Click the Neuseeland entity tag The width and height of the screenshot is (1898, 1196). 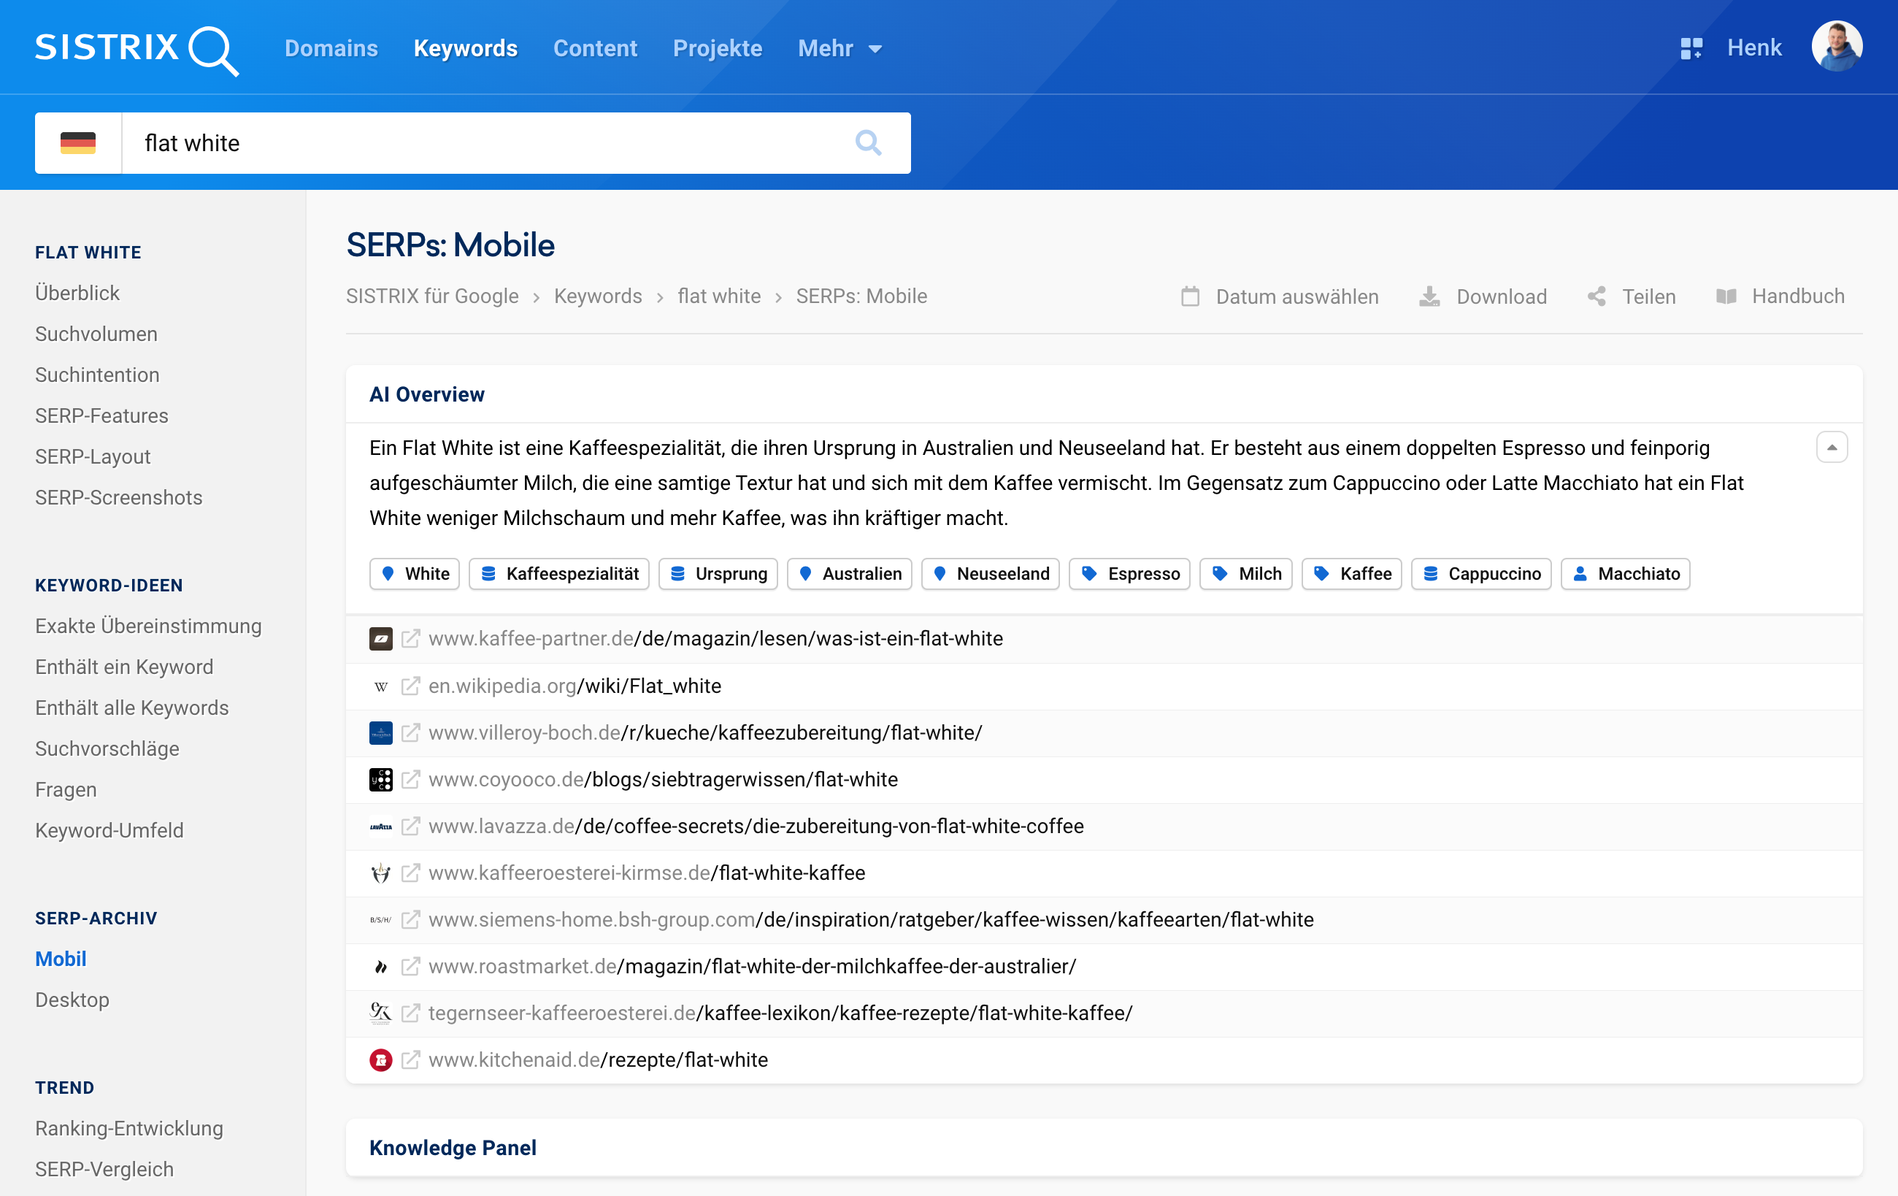click(x=991, y=574)
